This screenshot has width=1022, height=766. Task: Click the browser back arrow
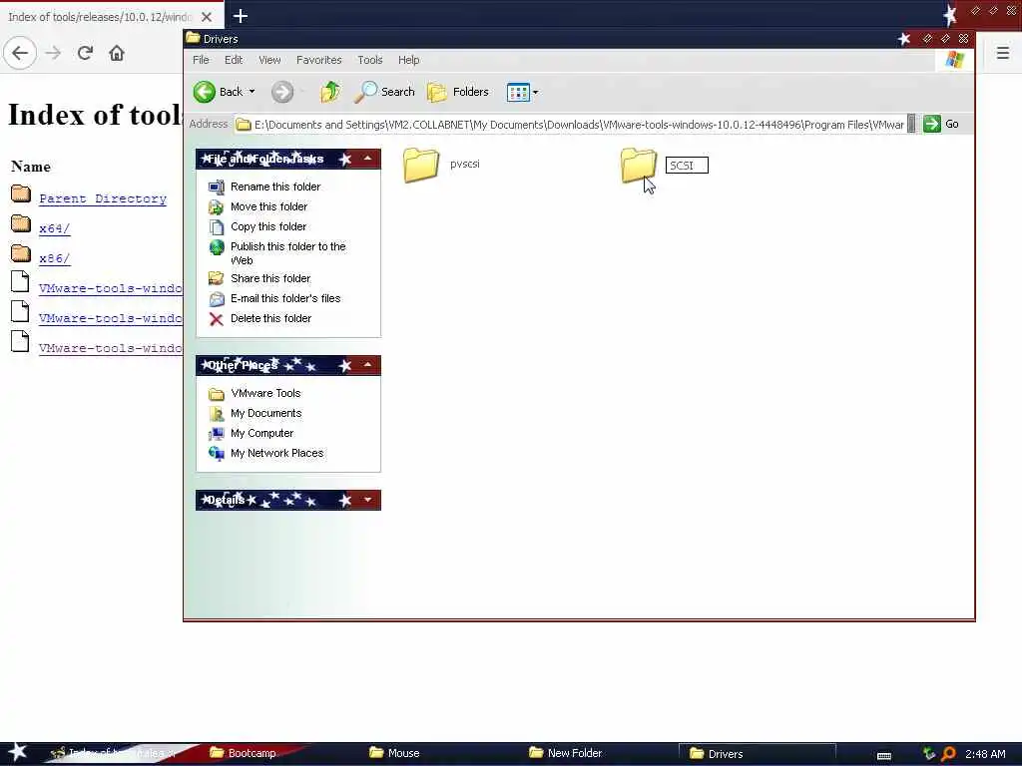pos(20,53)
